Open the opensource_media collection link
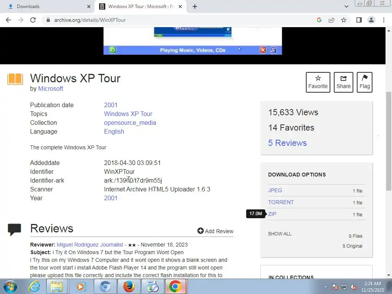This screenshot has height=294, width=392. (x=130, y=123)
